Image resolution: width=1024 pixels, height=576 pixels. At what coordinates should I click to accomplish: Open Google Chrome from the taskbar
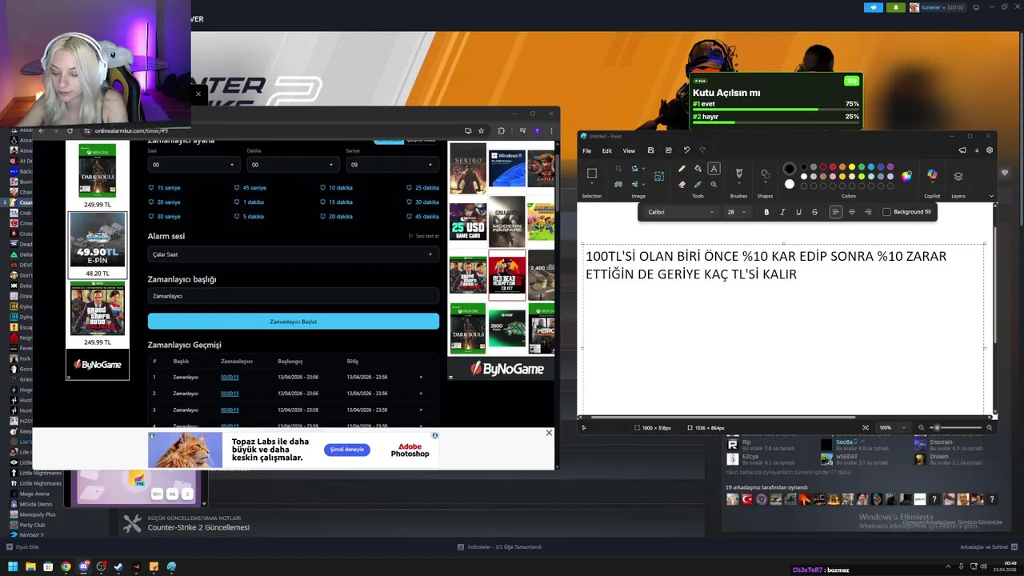click(x=66, y=567)
